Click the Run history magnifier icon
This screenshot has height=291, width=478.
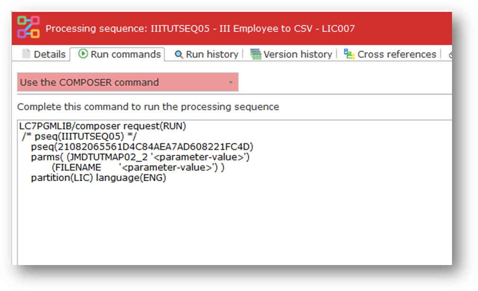[x=179, y=55]
